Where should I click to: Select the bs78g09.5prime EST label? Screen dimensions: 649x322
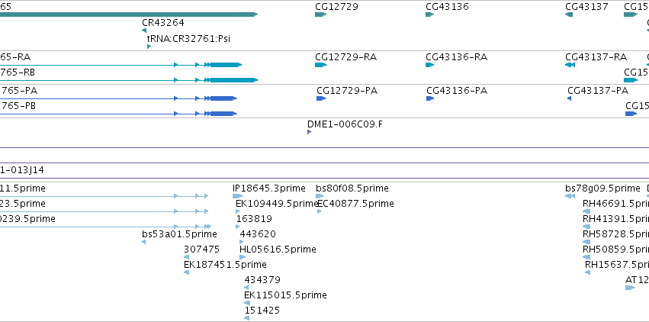coord(602,188)
